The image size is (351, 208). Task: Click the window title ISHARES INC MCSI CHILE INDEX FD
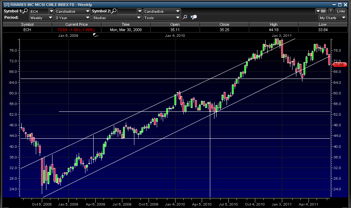[x=42, y=5]
